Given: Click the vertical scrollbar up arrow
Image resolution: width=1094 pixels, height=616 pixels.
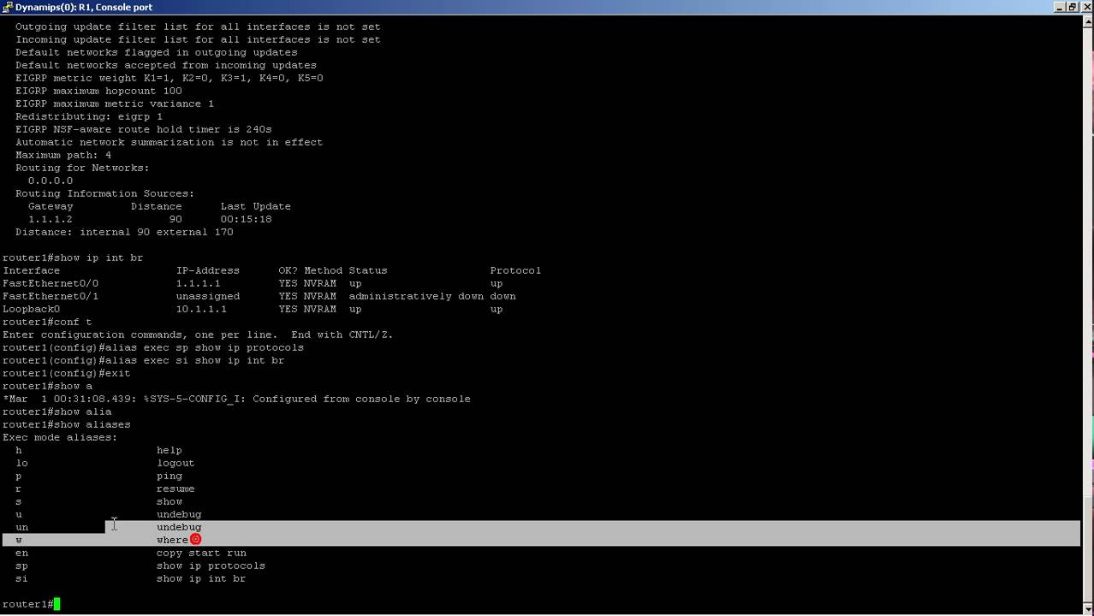Looking at the screenshot, I should click(x=1087, y=21).
